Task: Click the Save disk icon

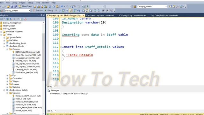Action: pos(12,6)
